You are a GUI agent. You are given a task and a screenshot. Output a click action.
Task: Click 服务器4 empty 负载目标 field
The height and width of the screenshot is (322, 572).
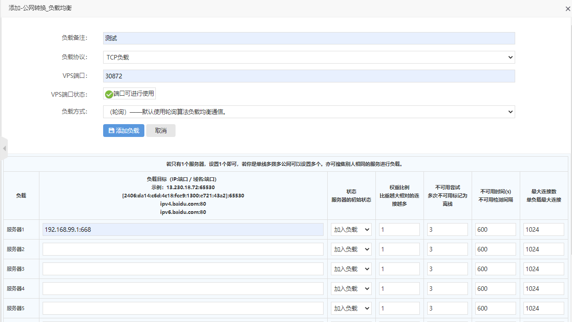pos(183,289)
